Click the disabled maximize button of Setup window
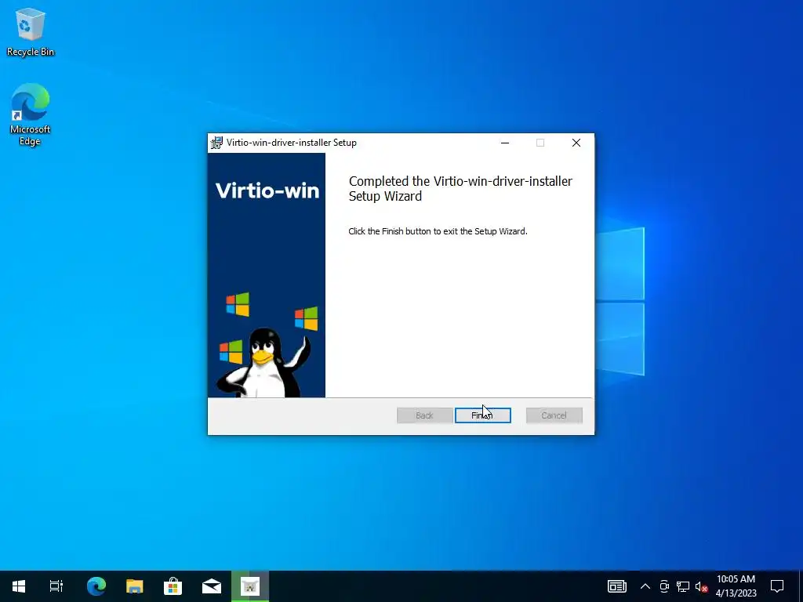803x602 pixels. pyautogui.click(x=540, y=143)
